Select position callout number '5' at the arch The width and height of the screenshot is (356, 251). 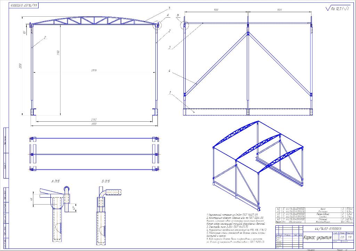pyautogui.click(x=169, y=8)
